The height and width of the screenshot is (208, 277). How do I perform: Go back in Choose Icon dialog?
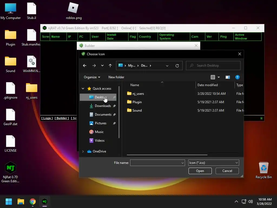85,66
